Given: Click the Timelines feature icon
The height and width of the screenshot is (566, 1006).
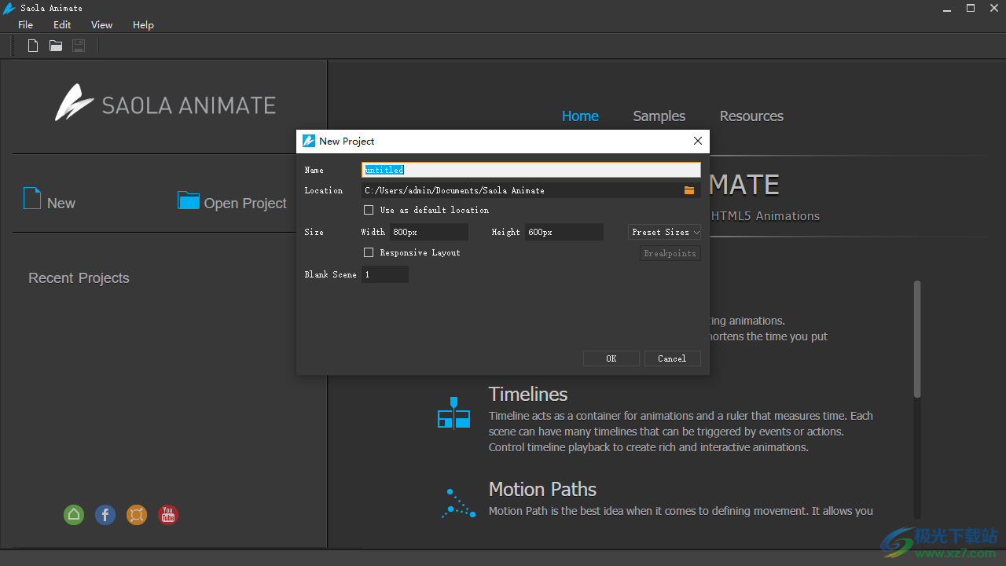Looking at the screenshot, I should (453, 413).
